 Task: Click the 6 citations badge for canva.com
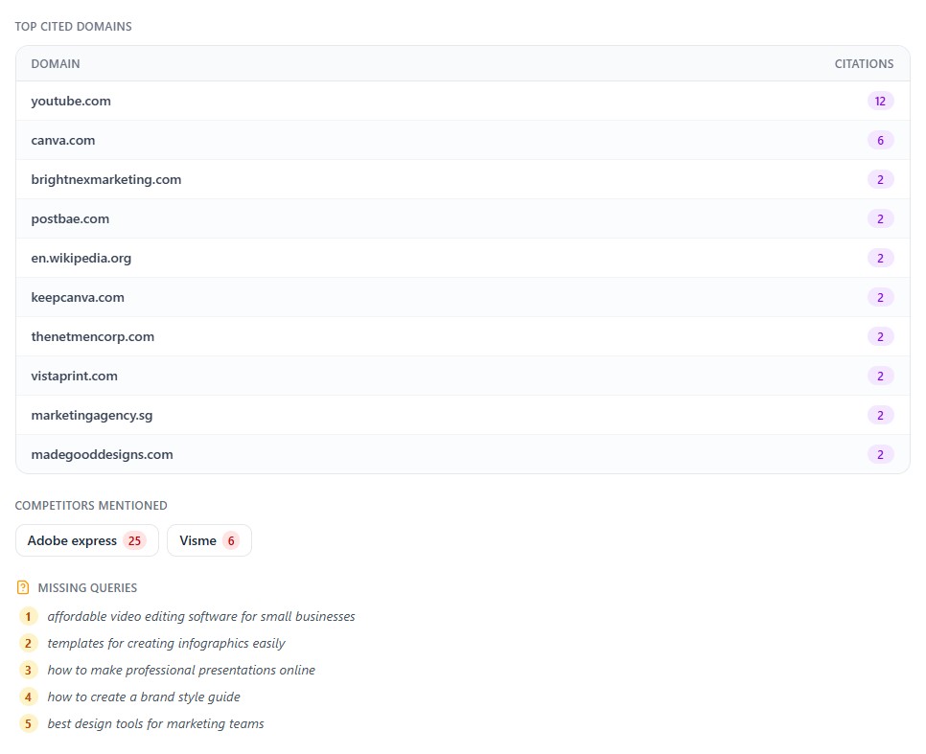(880, 140)
